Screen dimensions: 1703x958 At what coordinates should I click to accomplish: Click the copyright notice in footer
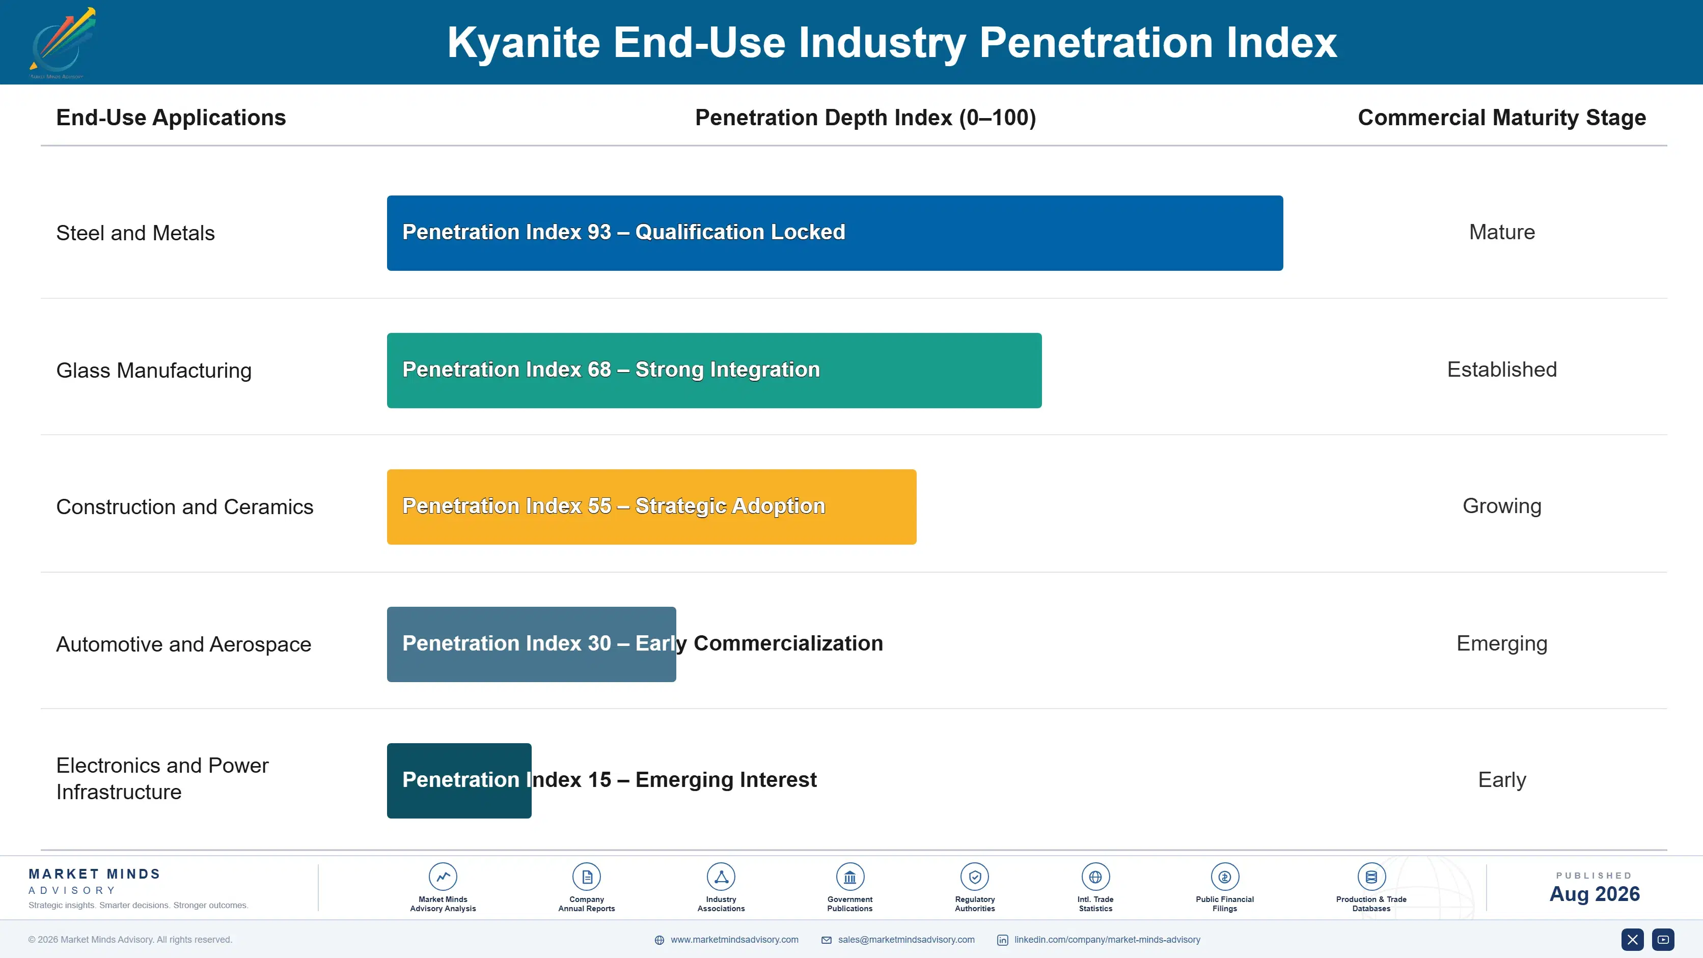pos(129,940)
